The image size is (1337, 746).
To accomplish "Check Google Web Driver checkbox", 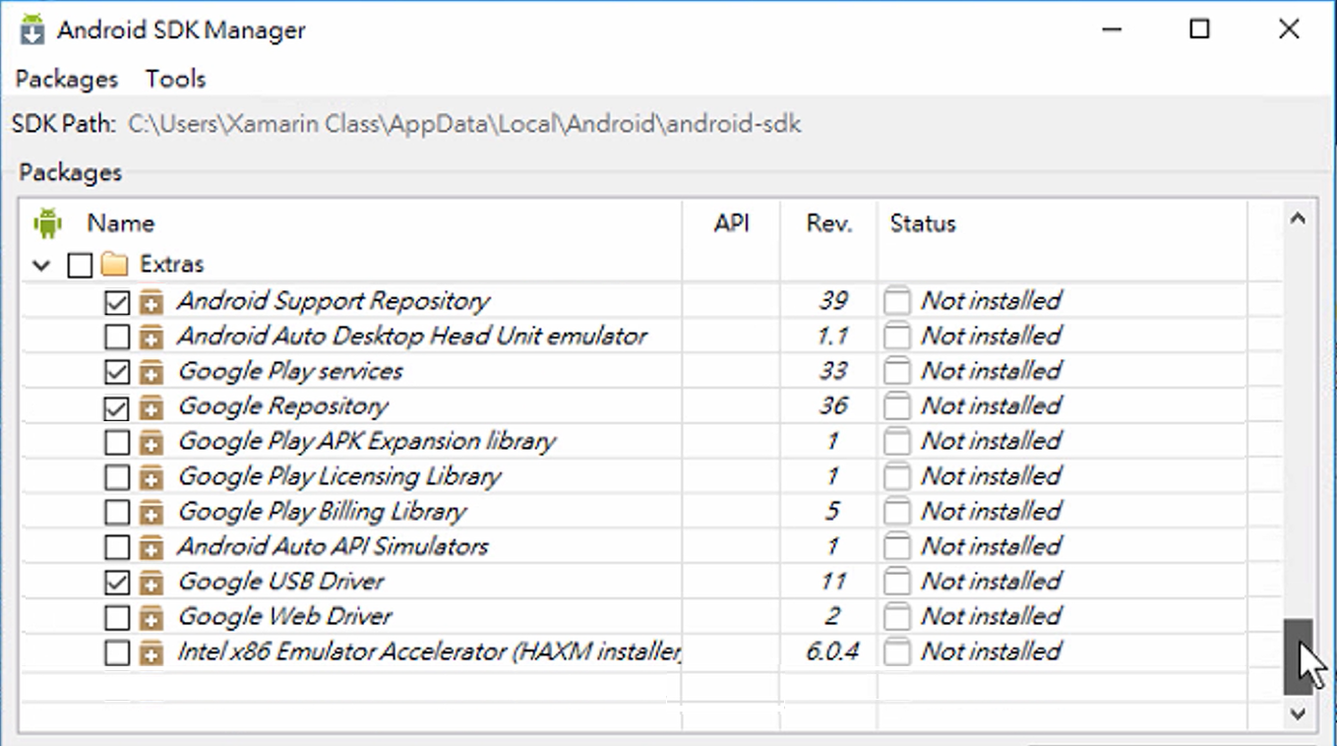I will 116,617.
